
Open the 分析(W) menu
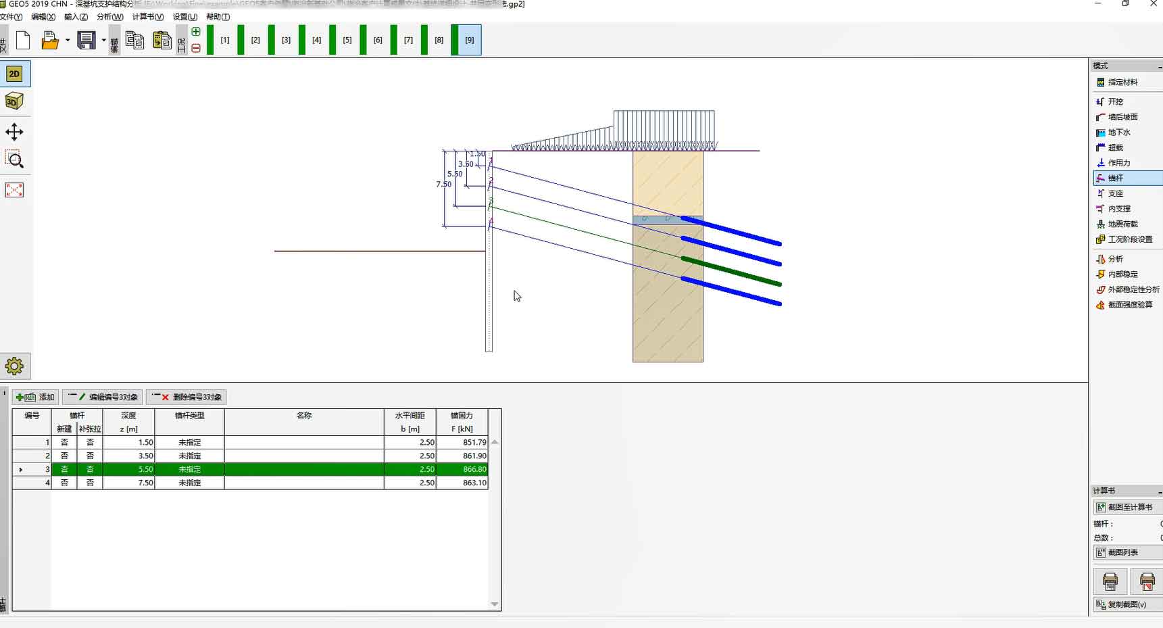click(109, 17)
